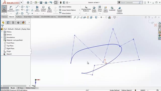Switch to the Surfaces tab
161x91 pixels.
pos(19,17)
